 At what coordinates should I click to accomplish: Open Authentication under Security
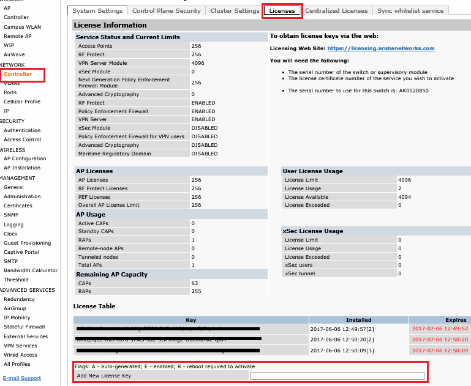pyautogui.click(x=22, y=130)
